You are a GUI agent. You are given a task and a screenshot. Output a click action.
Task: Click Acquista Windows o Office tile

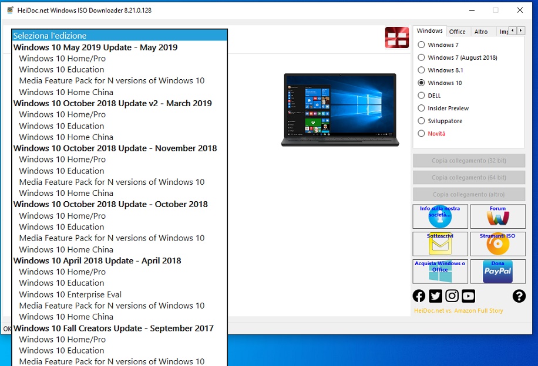(440, 271)
